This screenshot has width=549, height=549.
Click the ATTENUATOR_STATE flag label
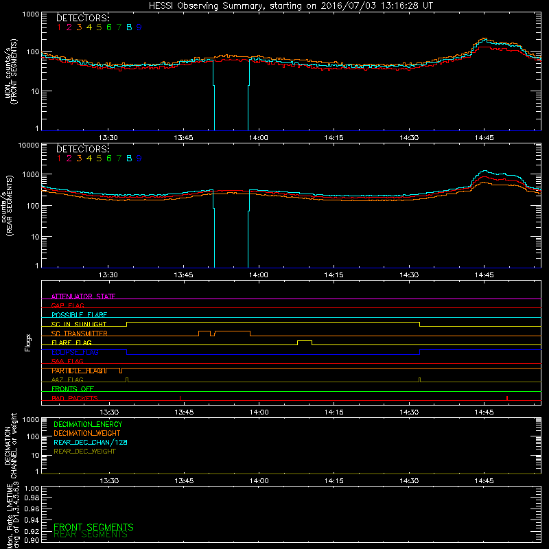point(83,296)
